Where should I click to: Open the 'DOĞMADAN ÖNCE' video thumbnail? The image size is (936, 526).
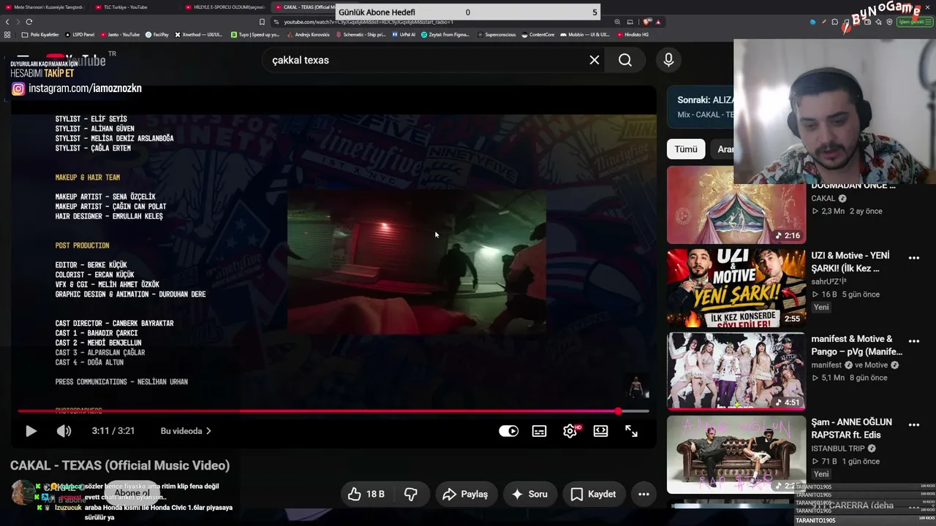tap(736, 205)
